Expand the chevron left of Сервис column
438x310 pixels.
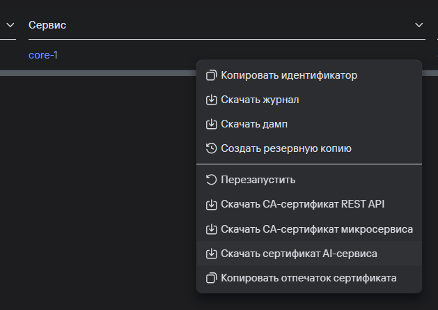tap(10, 25)
